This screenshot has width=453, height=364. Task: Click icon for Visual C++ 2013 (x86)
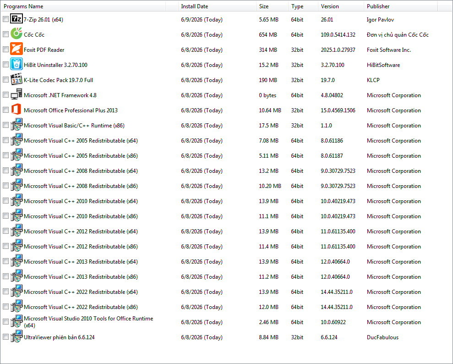point(16,276)
